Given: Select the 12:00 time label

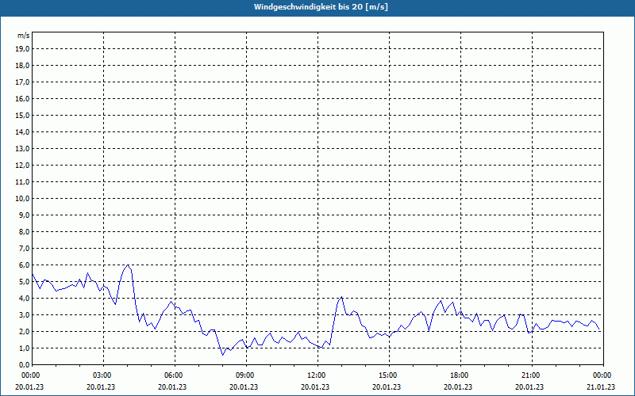Looking at the screenshot, I should pos(318,375).
